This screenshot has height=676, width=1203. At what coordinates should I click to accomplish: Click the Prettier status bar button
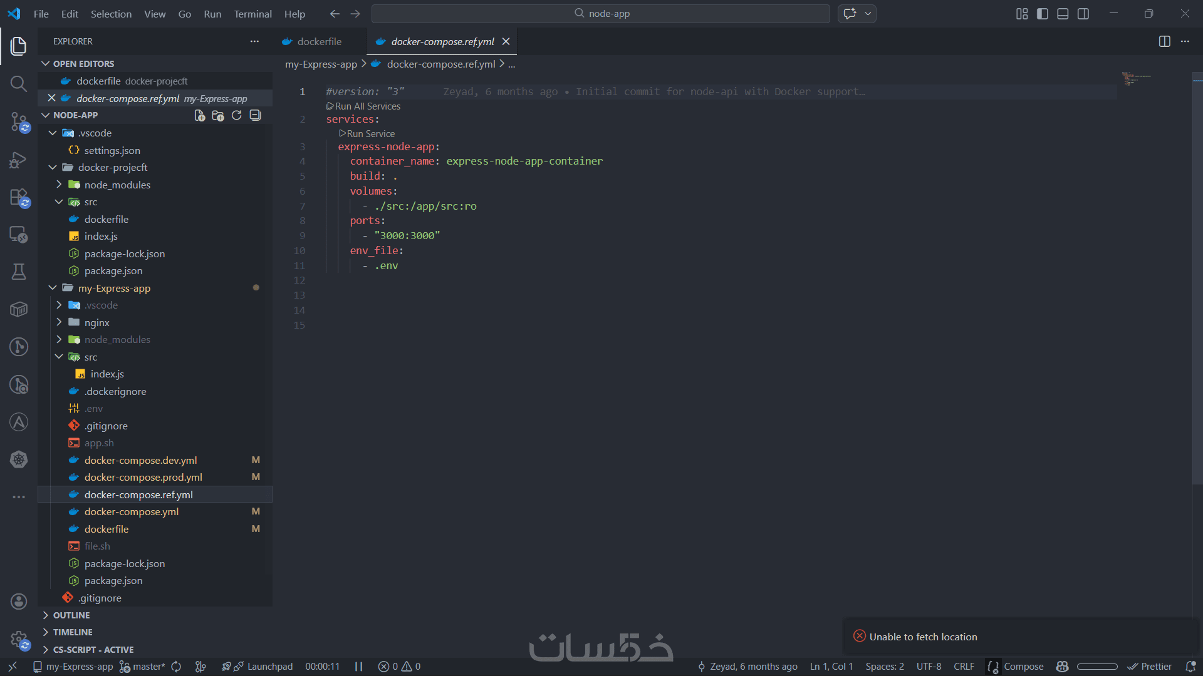point(1150,667)
